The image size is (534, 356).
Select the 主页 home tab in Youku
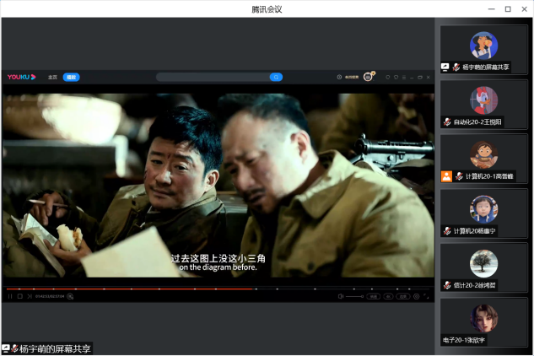52,77
